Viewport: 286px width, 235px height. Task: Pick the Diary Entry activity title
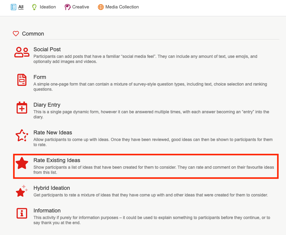click(47, 105)
